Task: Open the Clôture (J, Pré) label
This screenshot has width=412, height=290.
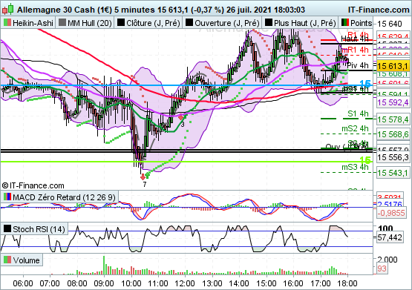Action: coord(153,23)
